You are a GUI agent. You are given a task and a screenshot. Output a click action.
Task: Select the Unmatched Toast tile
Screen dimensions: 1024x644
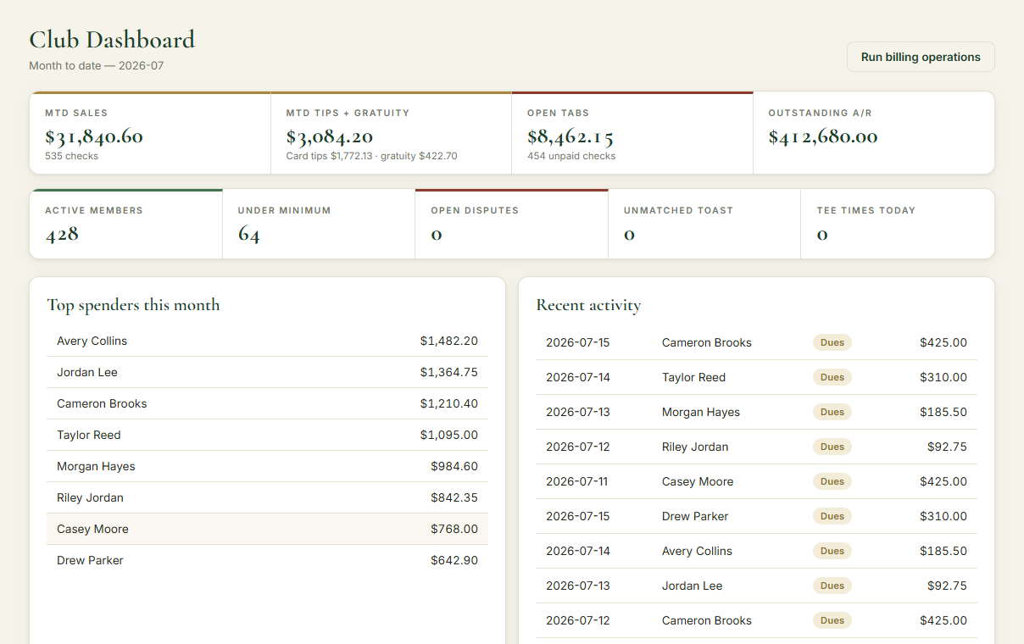704,224
